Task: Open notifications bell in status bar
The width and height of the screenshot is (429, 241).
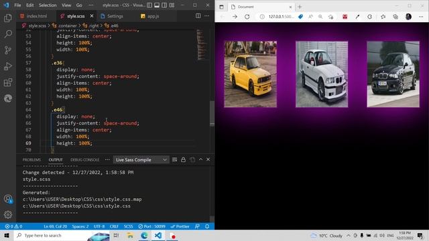Action: (x=207, y=226)
